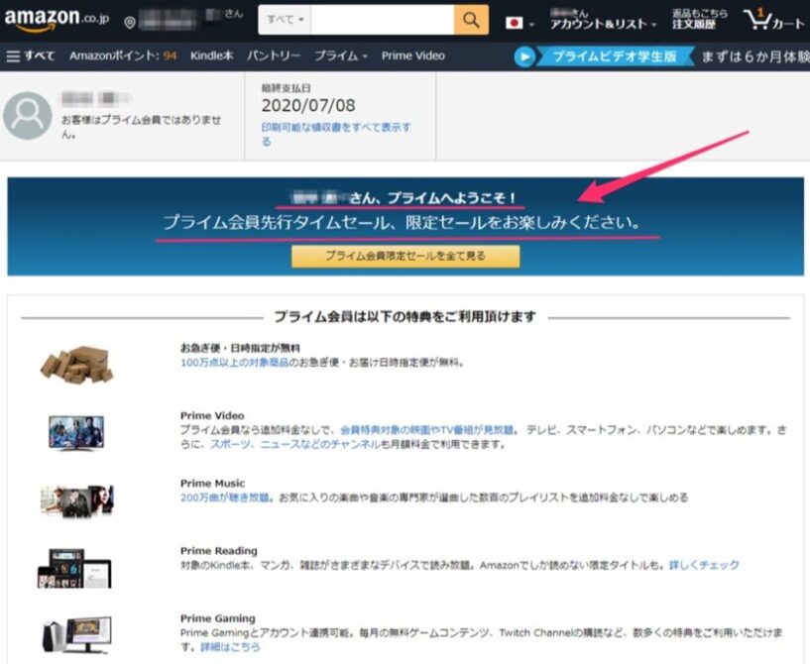Click the magnifier search button
This screenshot has height=664, width=810.
471,20
